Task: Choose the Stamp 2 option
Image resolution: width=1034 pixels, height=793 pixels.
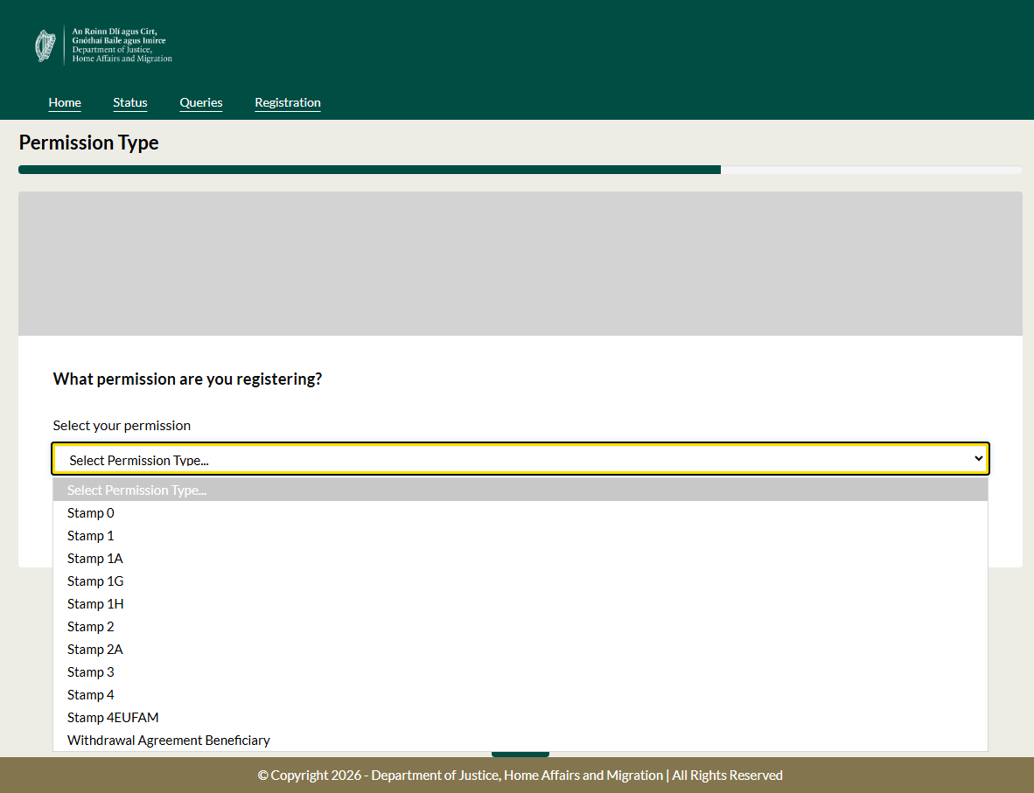Action: click(520, 626)
